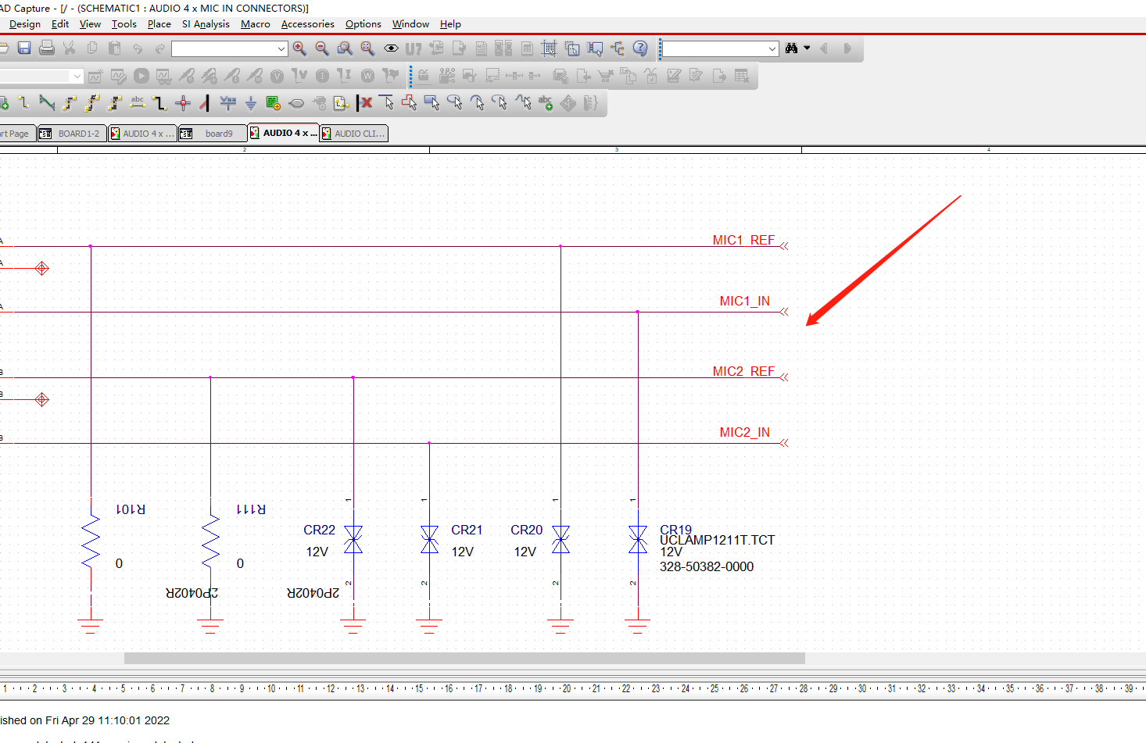1146x743 pixels.
Task: Open the Macro menu
Action: coord(255,24)
